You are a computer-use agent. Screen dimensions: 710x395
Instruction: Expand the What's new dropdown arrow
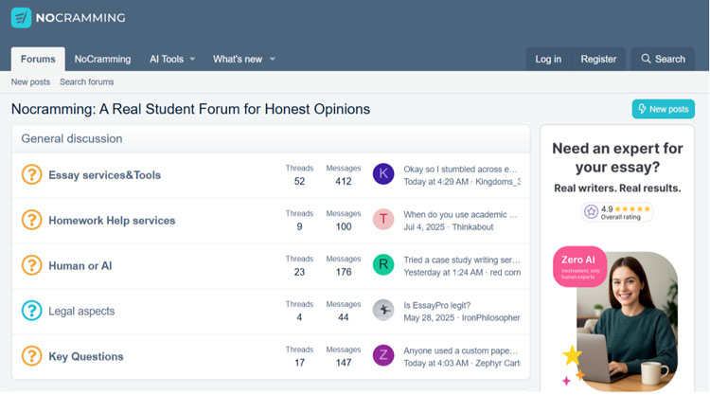pos(273,60)
